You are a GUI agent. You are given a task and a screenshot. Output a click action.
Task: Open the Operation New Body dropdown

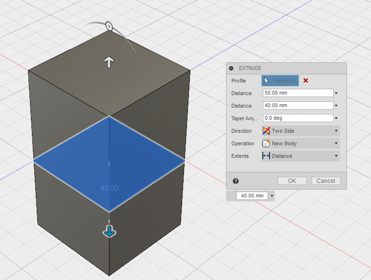click(x=300, y=143)
